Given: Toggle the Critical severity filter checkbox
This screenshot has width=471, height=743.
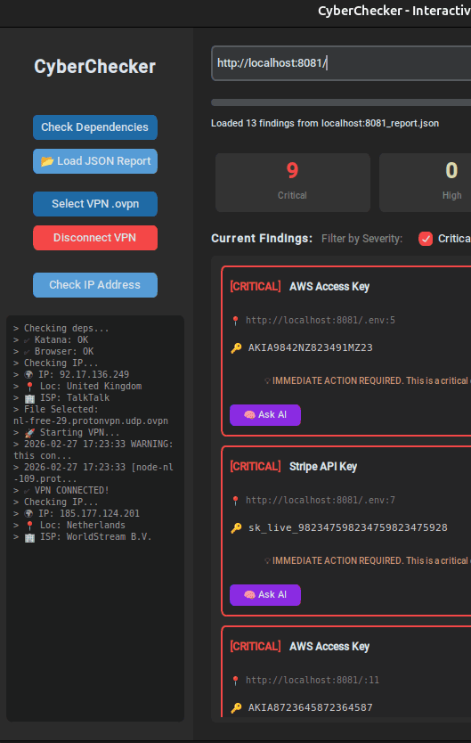Looking at the screenshot, I should [426, 239].
